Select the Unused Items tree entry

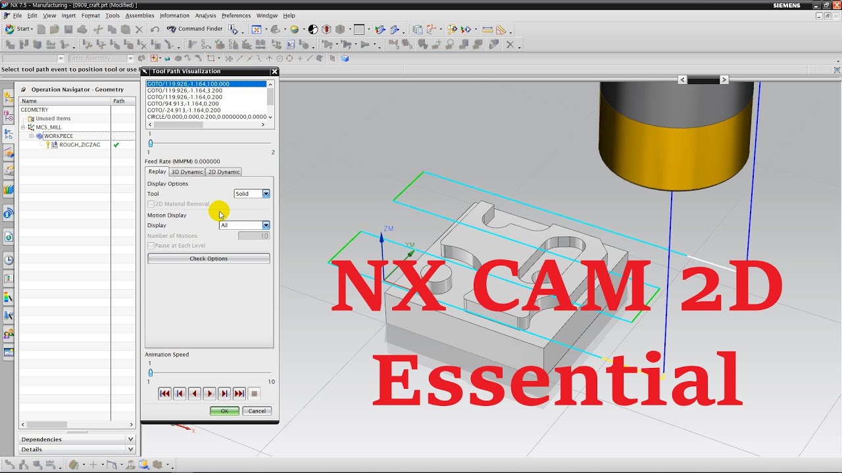(53, 119)
